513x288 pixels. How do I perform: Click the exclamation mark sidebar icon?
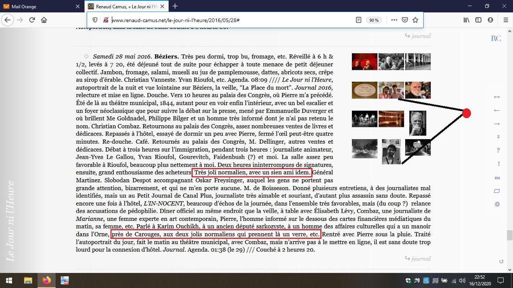(x=499, y=164)
